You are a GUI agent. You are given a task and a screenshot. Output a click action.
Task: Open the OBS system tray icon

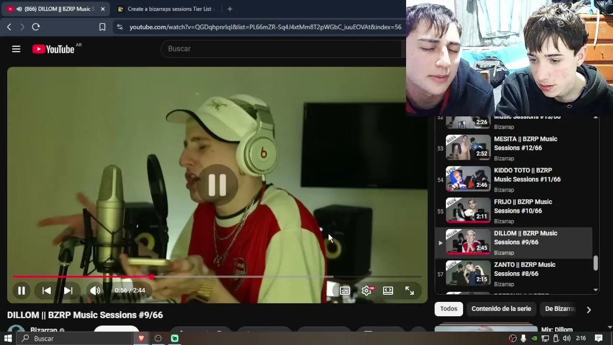(513, 338)
